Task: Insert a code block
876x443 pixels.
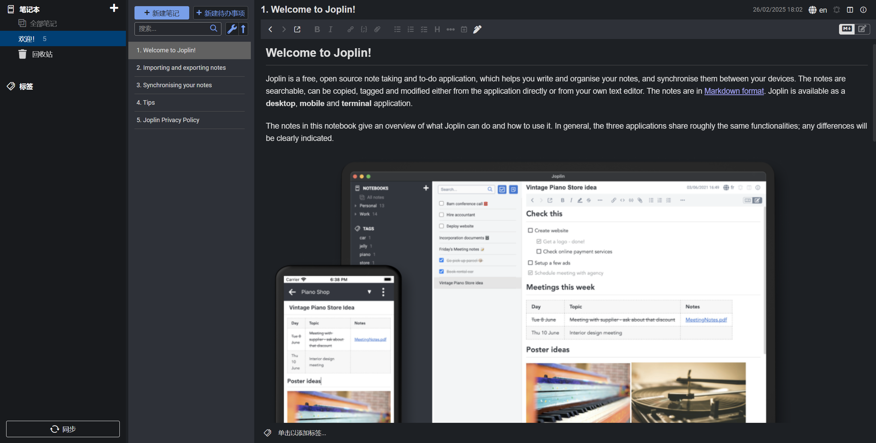Action: point(364,29)
